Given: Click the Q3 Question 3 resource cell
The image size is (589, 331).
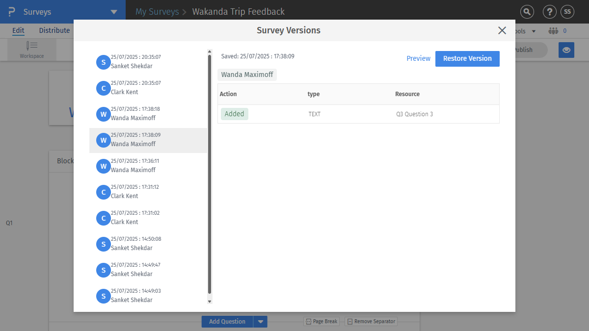Looking at the screenshot, I should coord(414,114).
